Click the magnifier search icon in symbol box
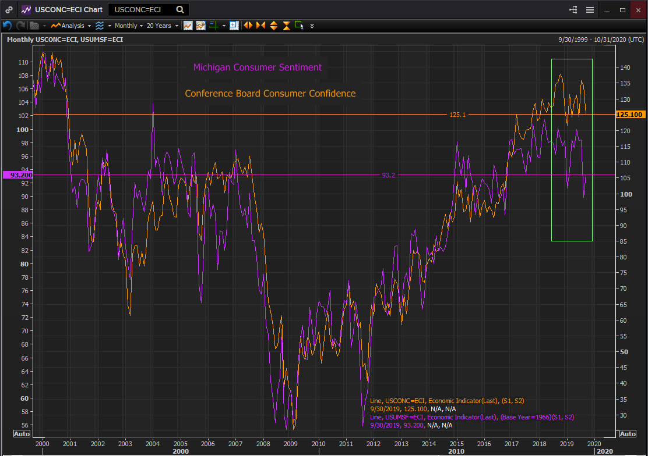This screenshot has width=648, height=456. click(180, 10)
